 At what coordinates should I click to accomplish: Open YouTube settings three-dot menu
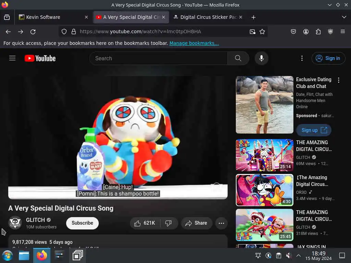coord(302,58)
